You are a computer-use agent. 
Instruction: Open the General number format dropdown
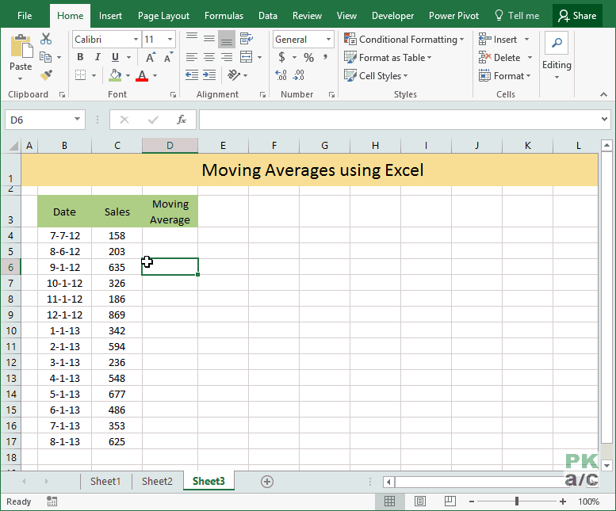pyautogui.click(x=328, y=40)
